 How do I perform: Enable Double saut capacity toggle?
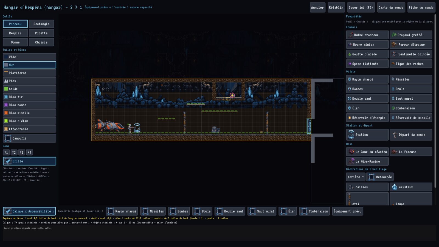pyautogui.click(x=230, y=211)
